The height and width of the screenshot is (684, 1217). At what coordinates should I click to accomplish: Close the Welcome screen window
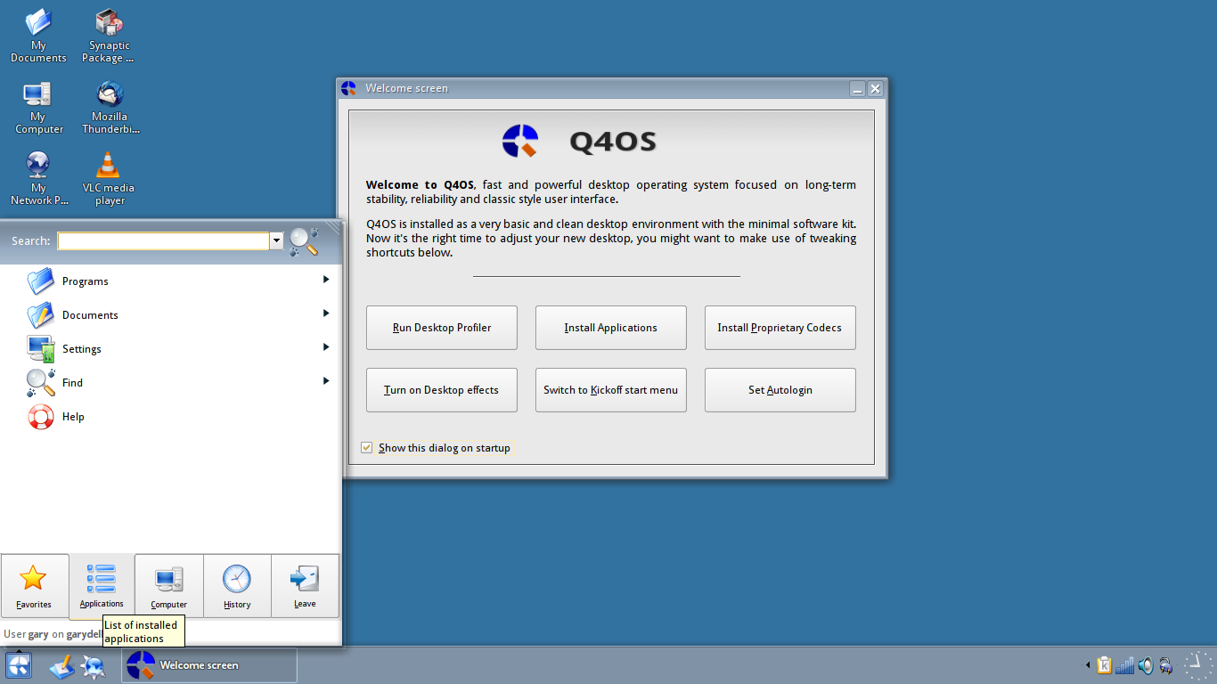pyautogui.click(x=875, y=88)
